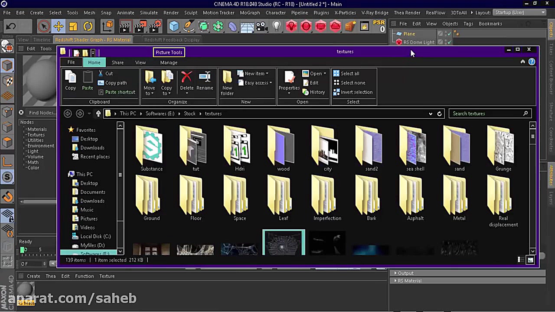Select the cube primitive icon in the toolbar
Screen dimensions: 555x312
click(174, 26)
